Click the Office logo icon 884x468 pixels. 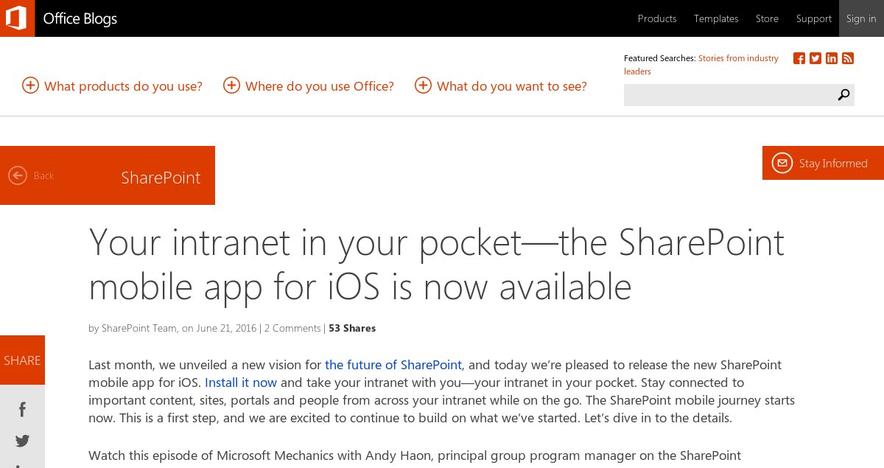tap(17, 18)
